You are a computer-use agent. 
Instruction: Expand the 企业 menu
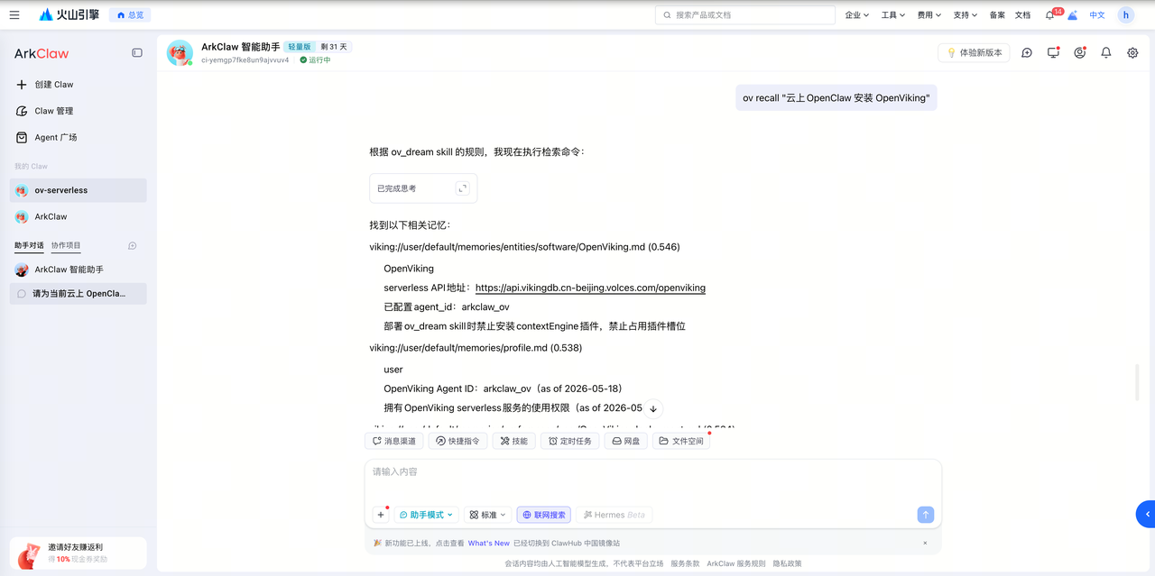point(857,15)
